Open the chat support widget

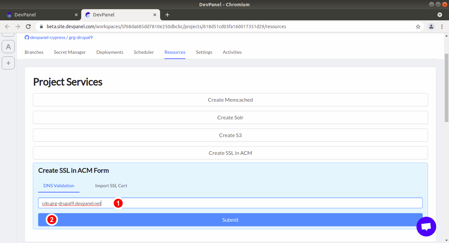tap(426, 227)
